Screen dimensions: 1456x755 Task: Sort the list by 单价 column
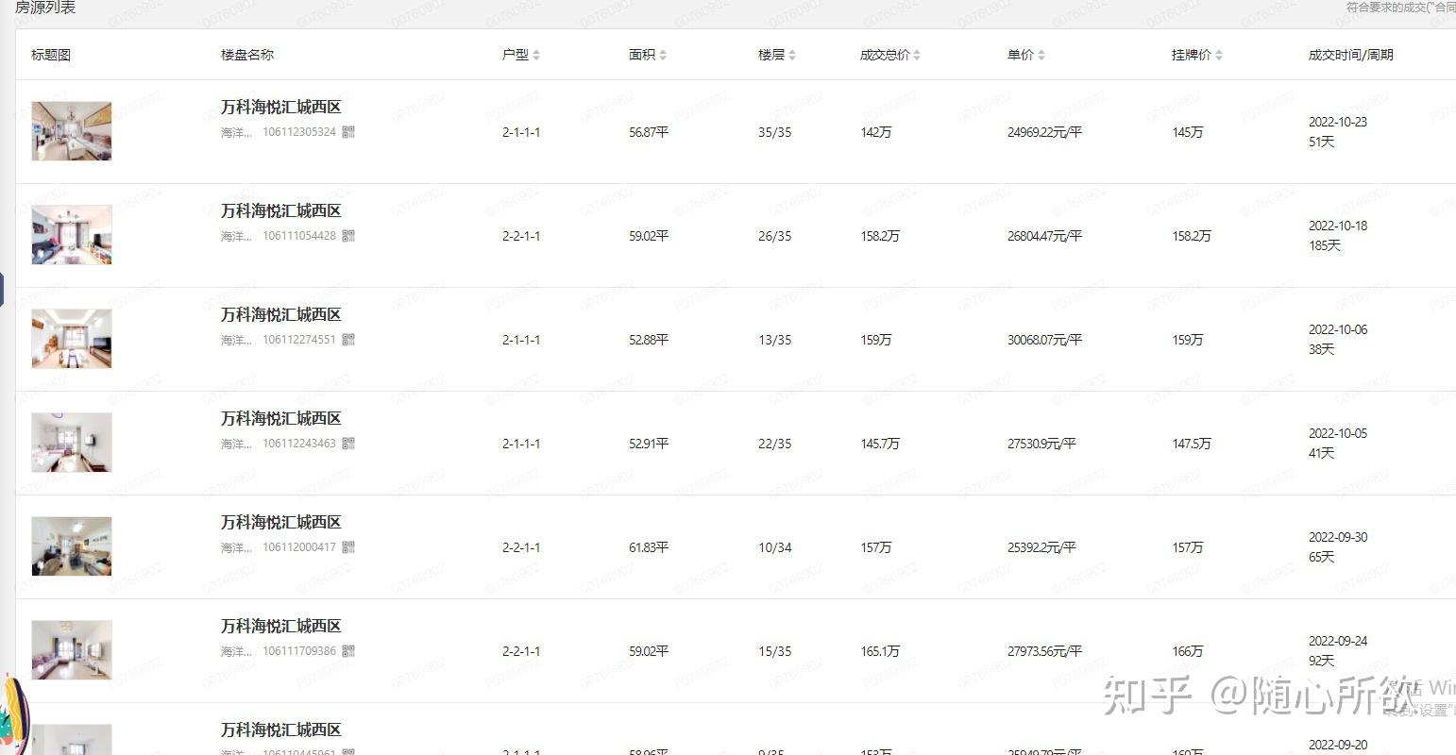pos(1041,56)
